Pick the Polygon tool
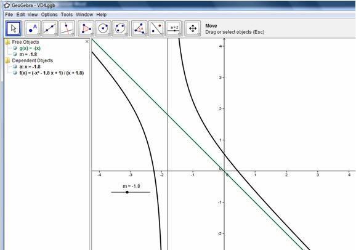Screen dimensions: 356x250 click(86, 28)
